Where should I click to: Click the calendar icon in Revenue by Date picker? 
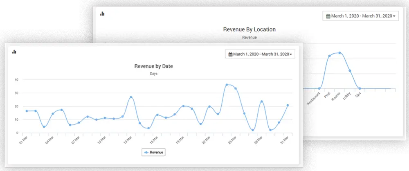pos(230,54)
